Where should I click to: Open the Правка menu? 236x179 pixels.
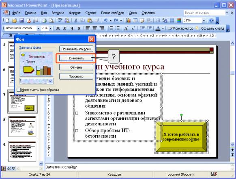(x=30, y=13)
